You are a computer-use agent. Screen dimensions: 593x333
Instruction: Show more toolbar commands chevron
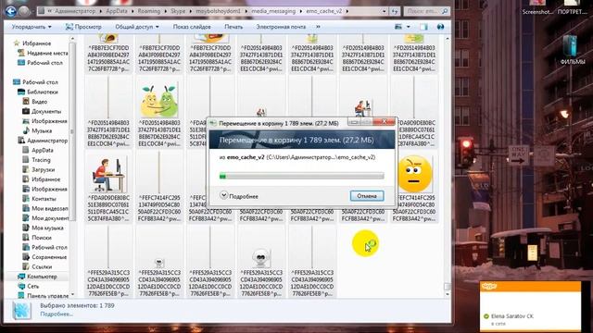click(318, 27)
